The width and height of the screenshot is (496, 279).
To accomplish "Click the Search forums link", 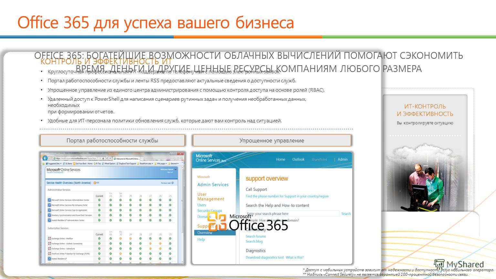I will [256, 236].
